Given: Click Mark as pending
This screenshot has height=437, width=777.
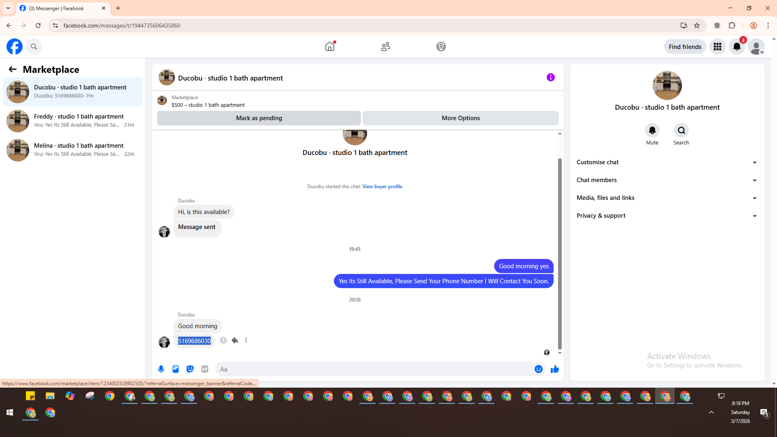Looking at the screenshot, I should point(259,118).
